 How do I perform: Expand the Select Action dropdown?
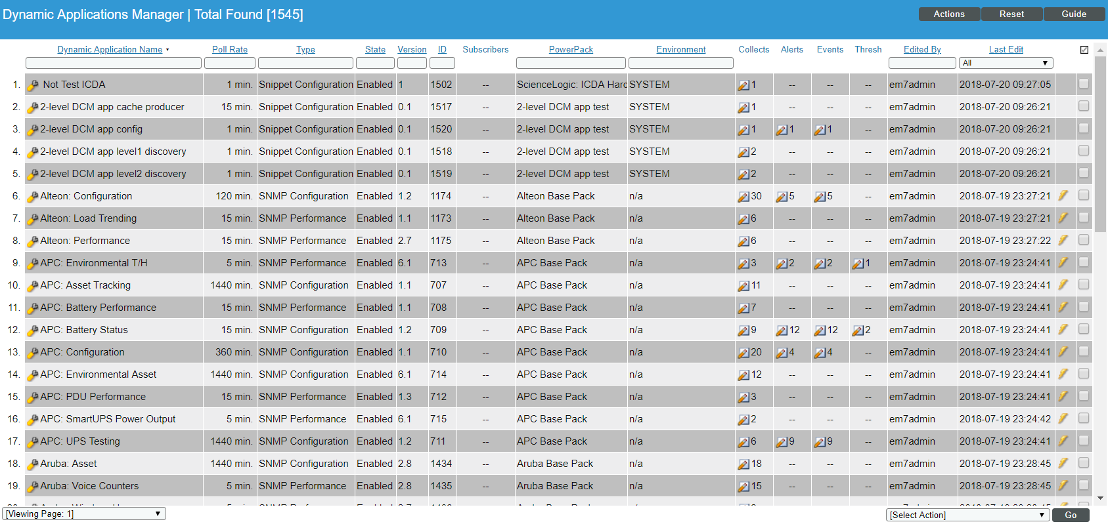click(x=967, y=515)
